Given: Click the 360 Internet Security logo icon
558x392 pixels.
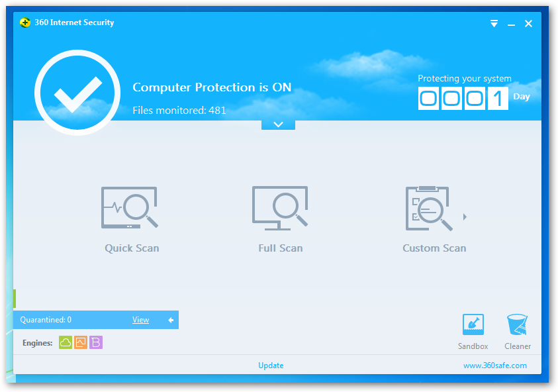Looking at the screenshot, I should pos(25,23).
